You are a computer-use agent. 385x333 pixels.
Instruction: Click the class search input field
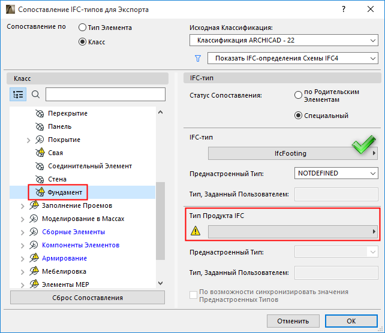point(105,95)
